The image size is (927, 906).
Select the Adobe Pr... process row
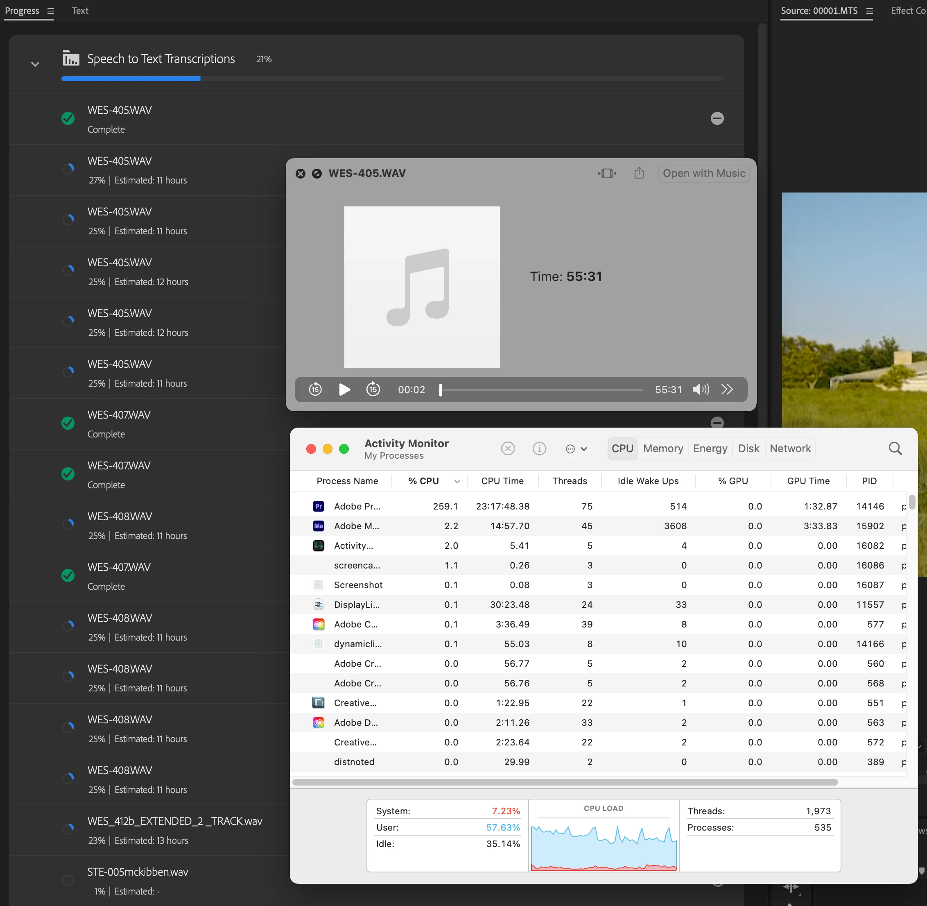pos(357,506)
